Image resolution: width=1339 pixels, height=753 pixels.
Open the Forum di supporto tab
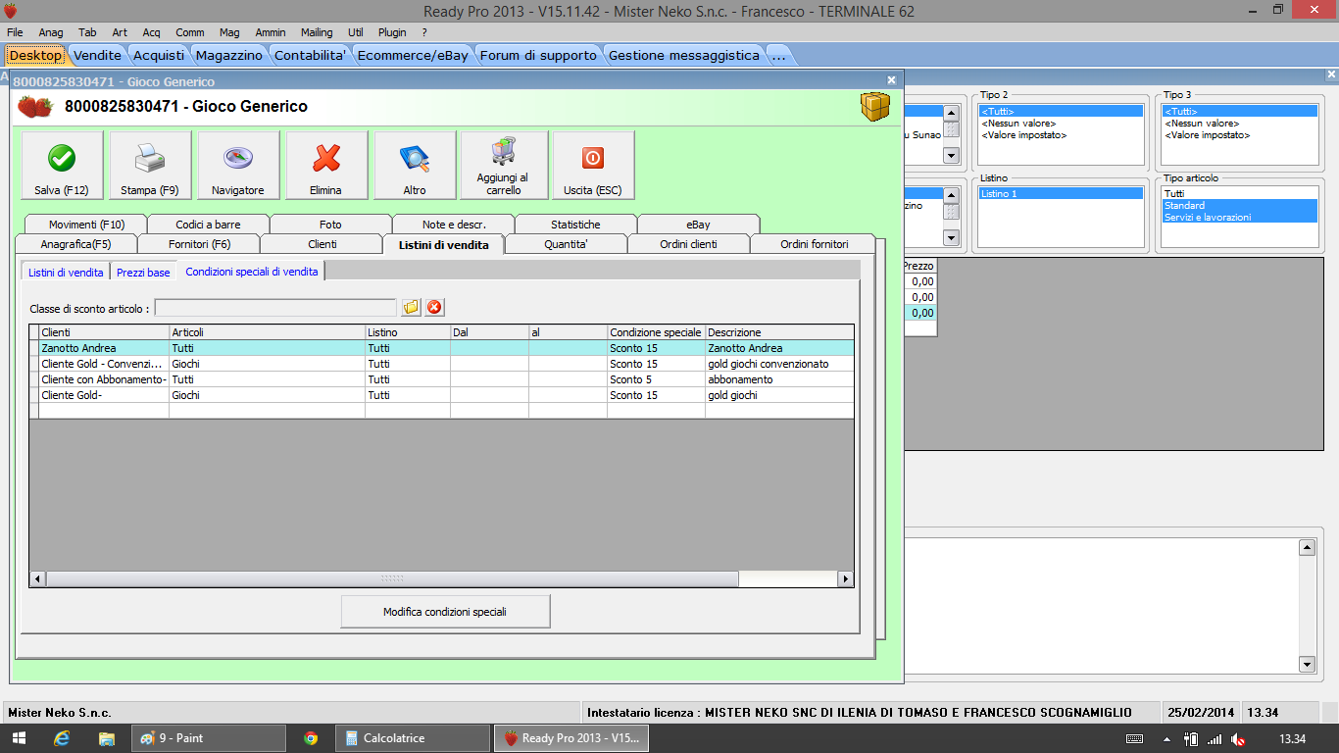538,55
